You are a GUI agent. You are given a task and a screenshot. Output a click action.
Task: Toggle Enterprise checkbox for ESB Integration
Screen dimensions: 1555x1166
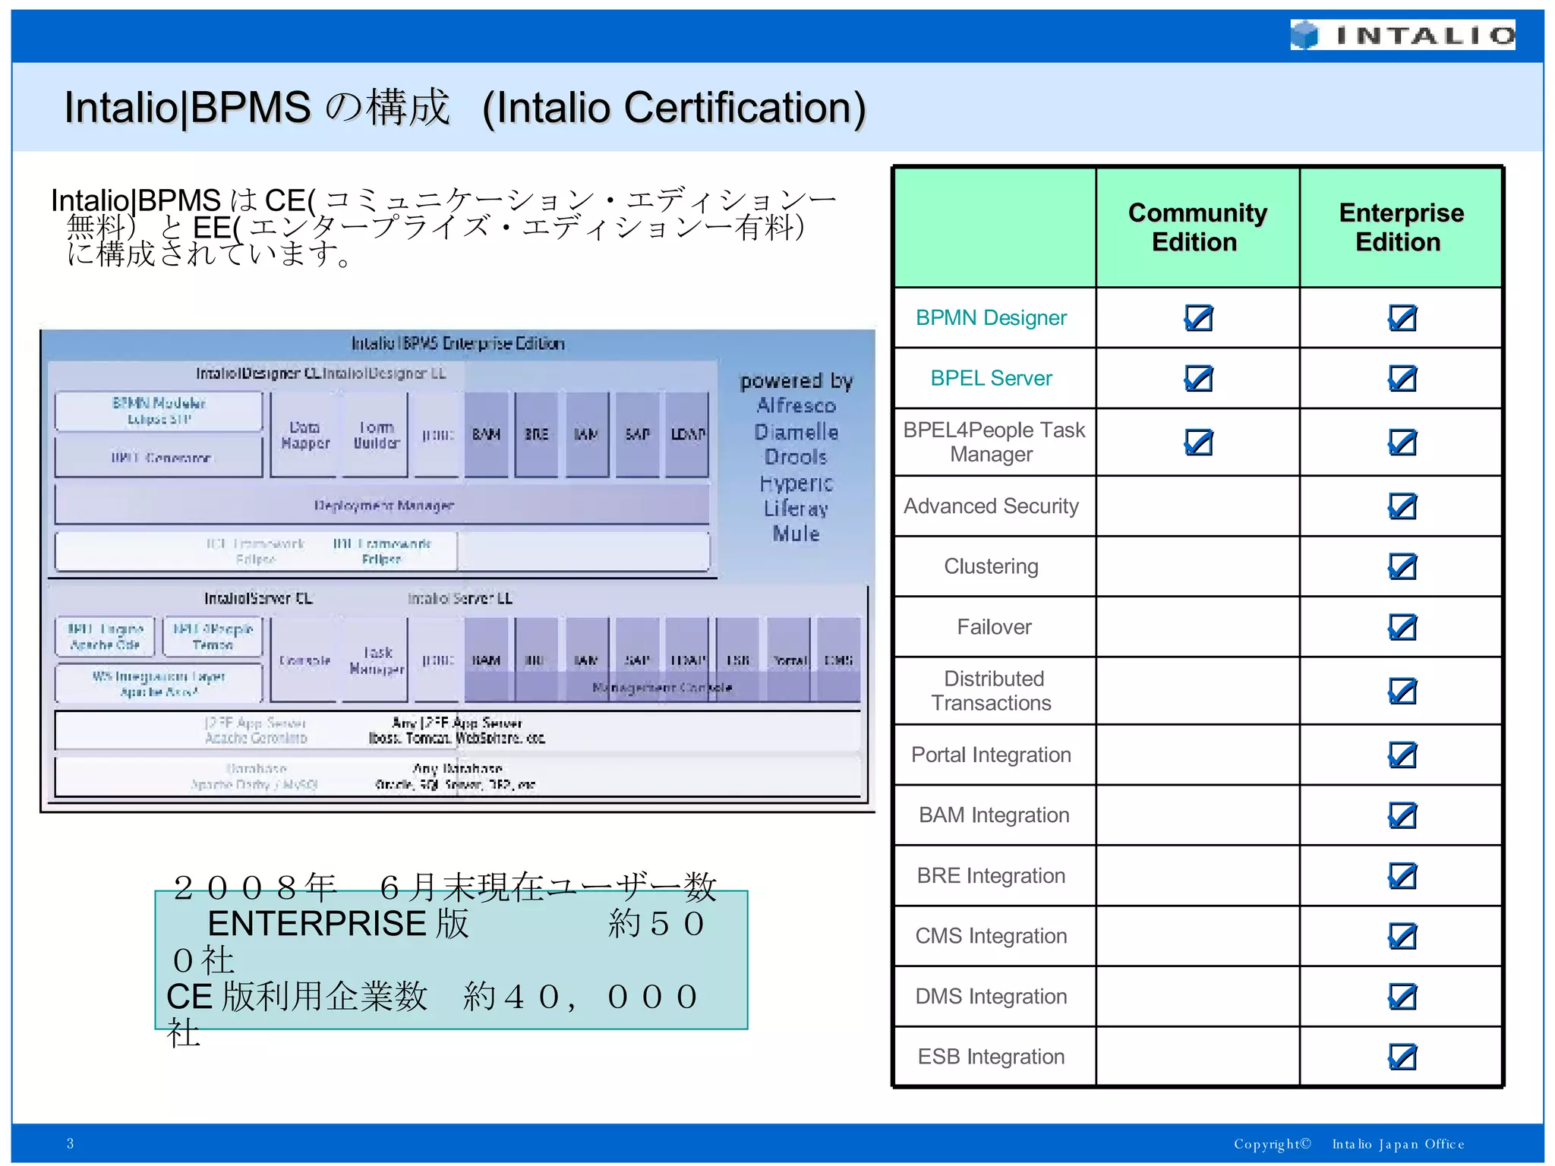[1402, 1057]
